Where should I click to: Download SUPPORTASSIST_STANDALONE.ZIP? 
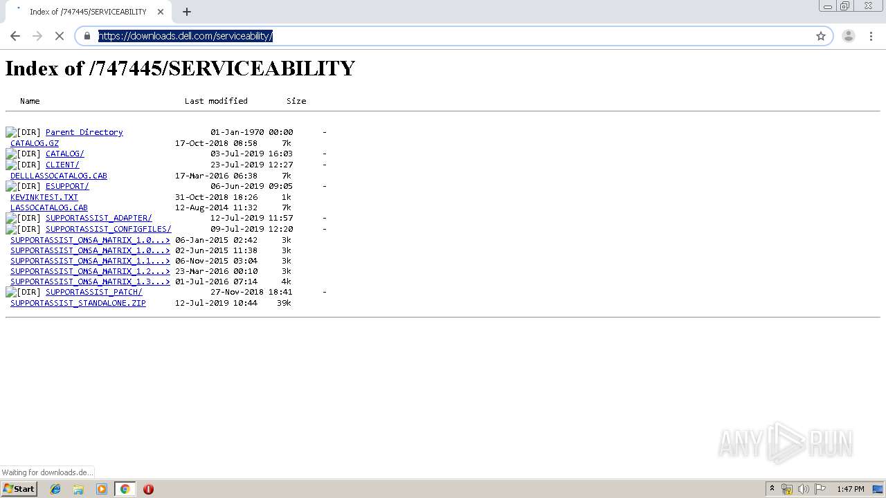tap(78, 303)
